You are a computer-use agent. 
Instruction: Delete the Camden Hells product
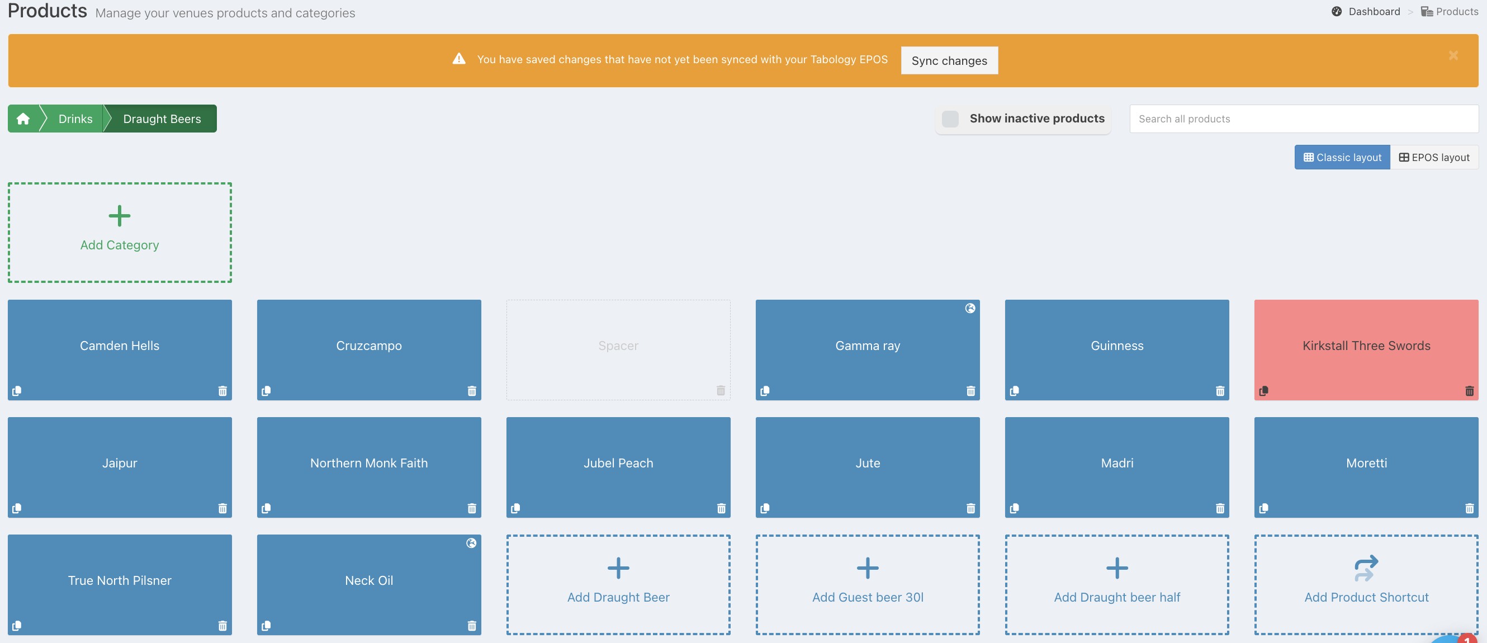tap(223, 391)
